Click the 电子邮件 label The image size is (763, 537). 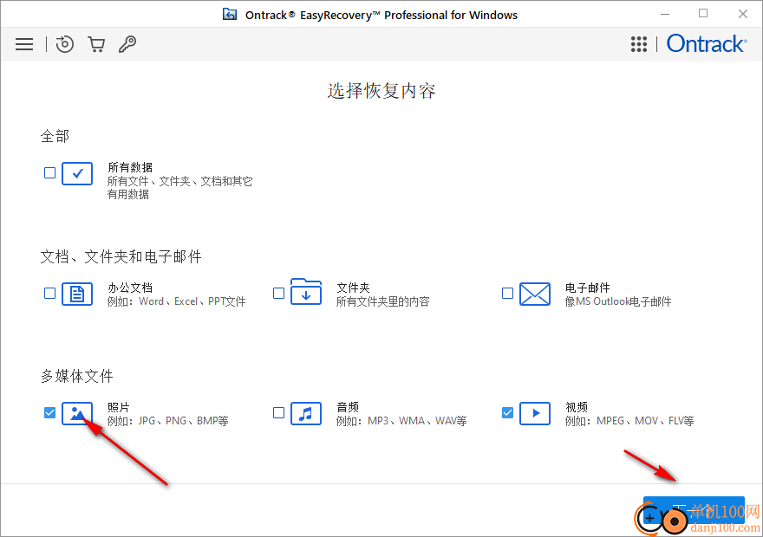[x=587, y=288]
